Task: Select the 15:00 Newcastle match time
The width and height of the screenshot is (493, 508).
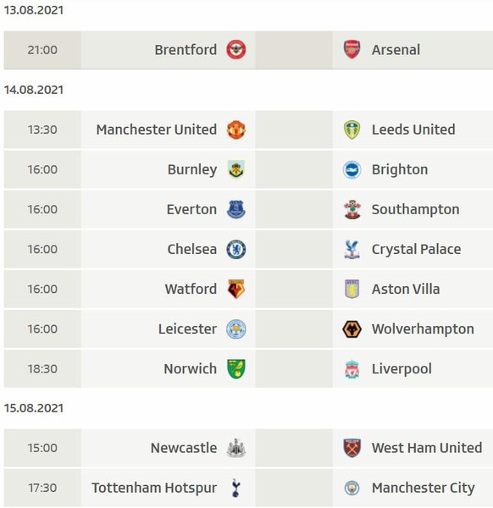Action: click(42, 448)
